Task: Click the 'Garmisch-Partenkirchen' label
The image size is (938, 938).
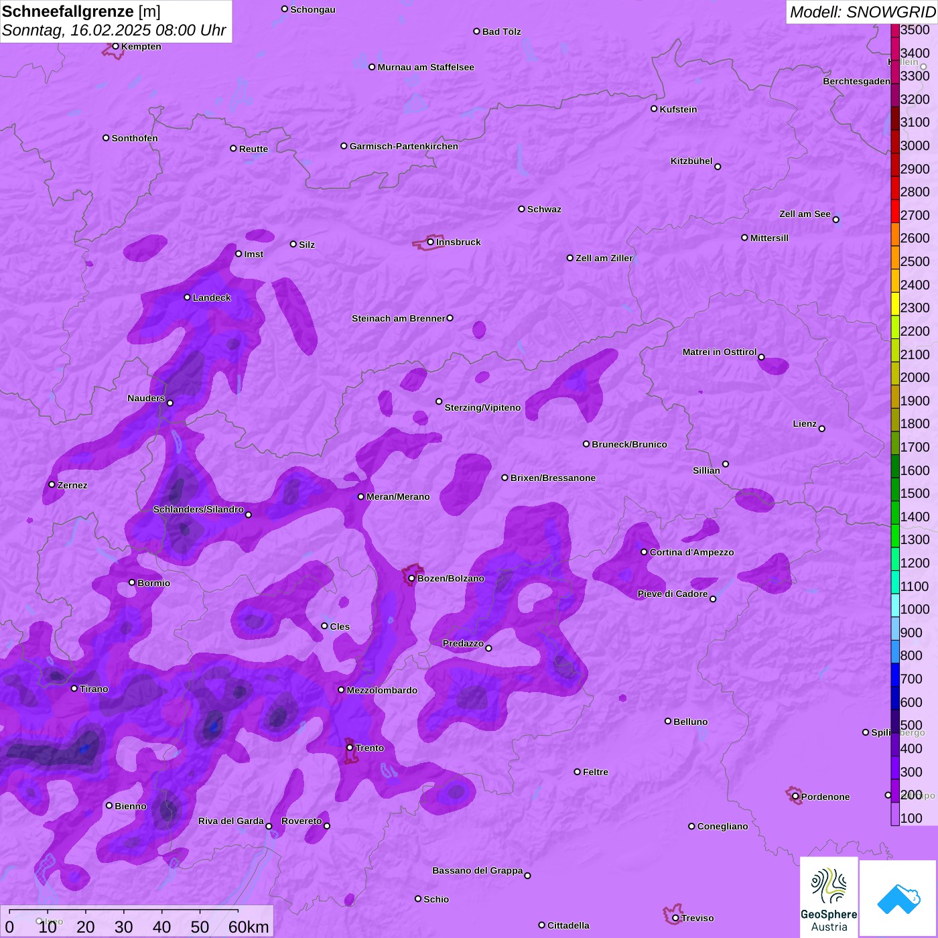Action: [404, 146]
